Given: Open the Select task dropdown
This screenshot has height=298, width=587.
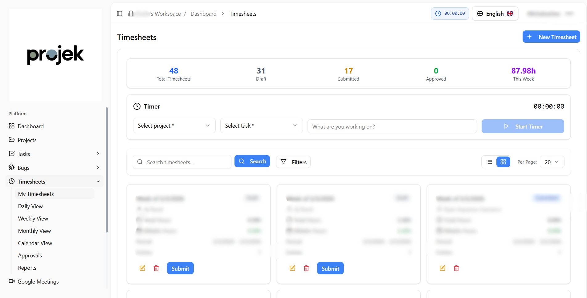Looking at the screenshot, I should [261, 125].
